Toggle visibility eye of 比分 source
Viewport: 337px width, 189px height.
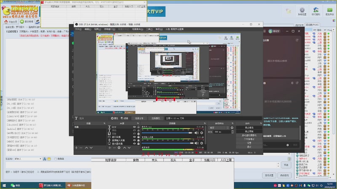134,127
